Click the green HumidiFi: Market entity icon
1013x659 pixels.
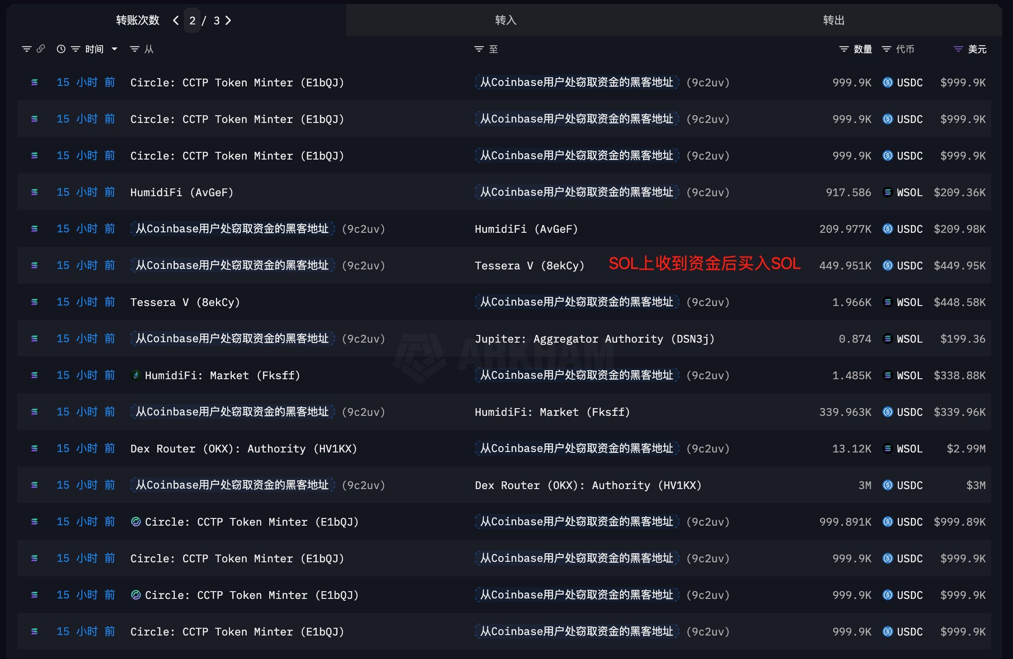(136, 375)
